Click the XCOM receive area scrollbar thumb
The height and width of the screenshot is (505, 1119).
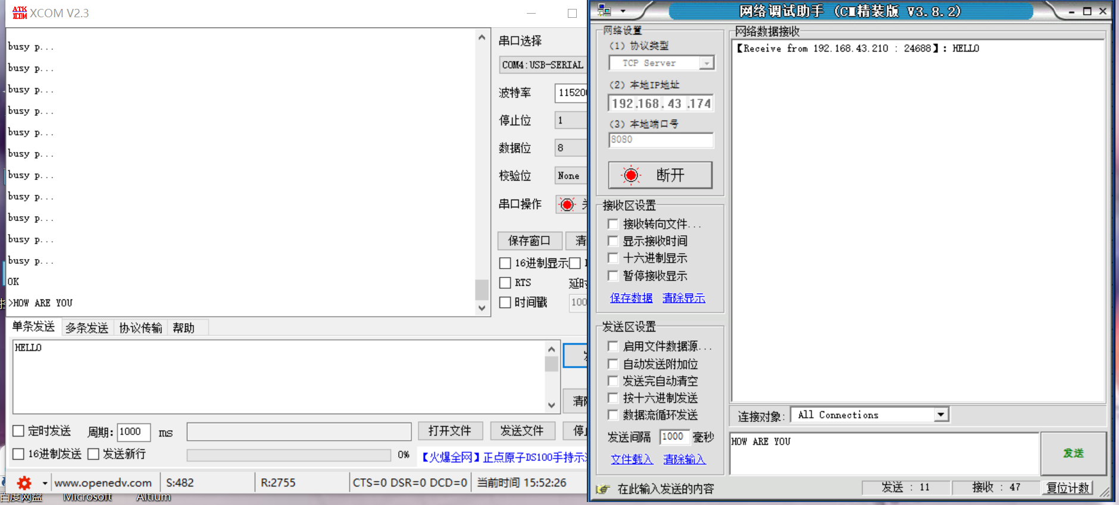482,289
